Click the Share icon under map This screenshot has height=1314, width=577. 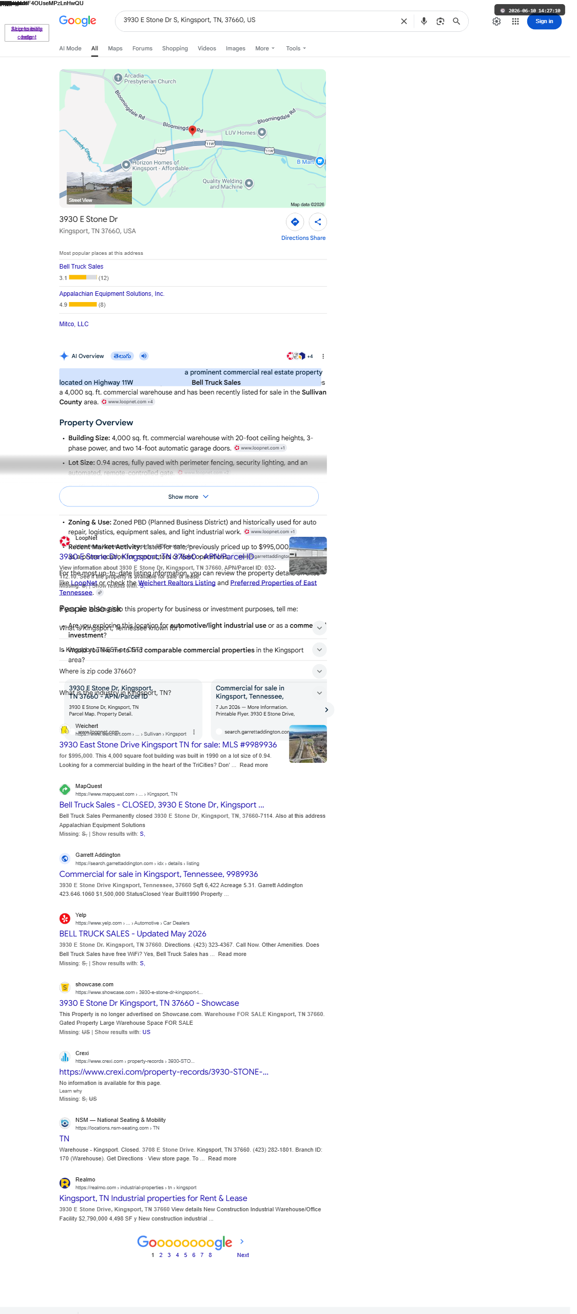pos(318,222)
